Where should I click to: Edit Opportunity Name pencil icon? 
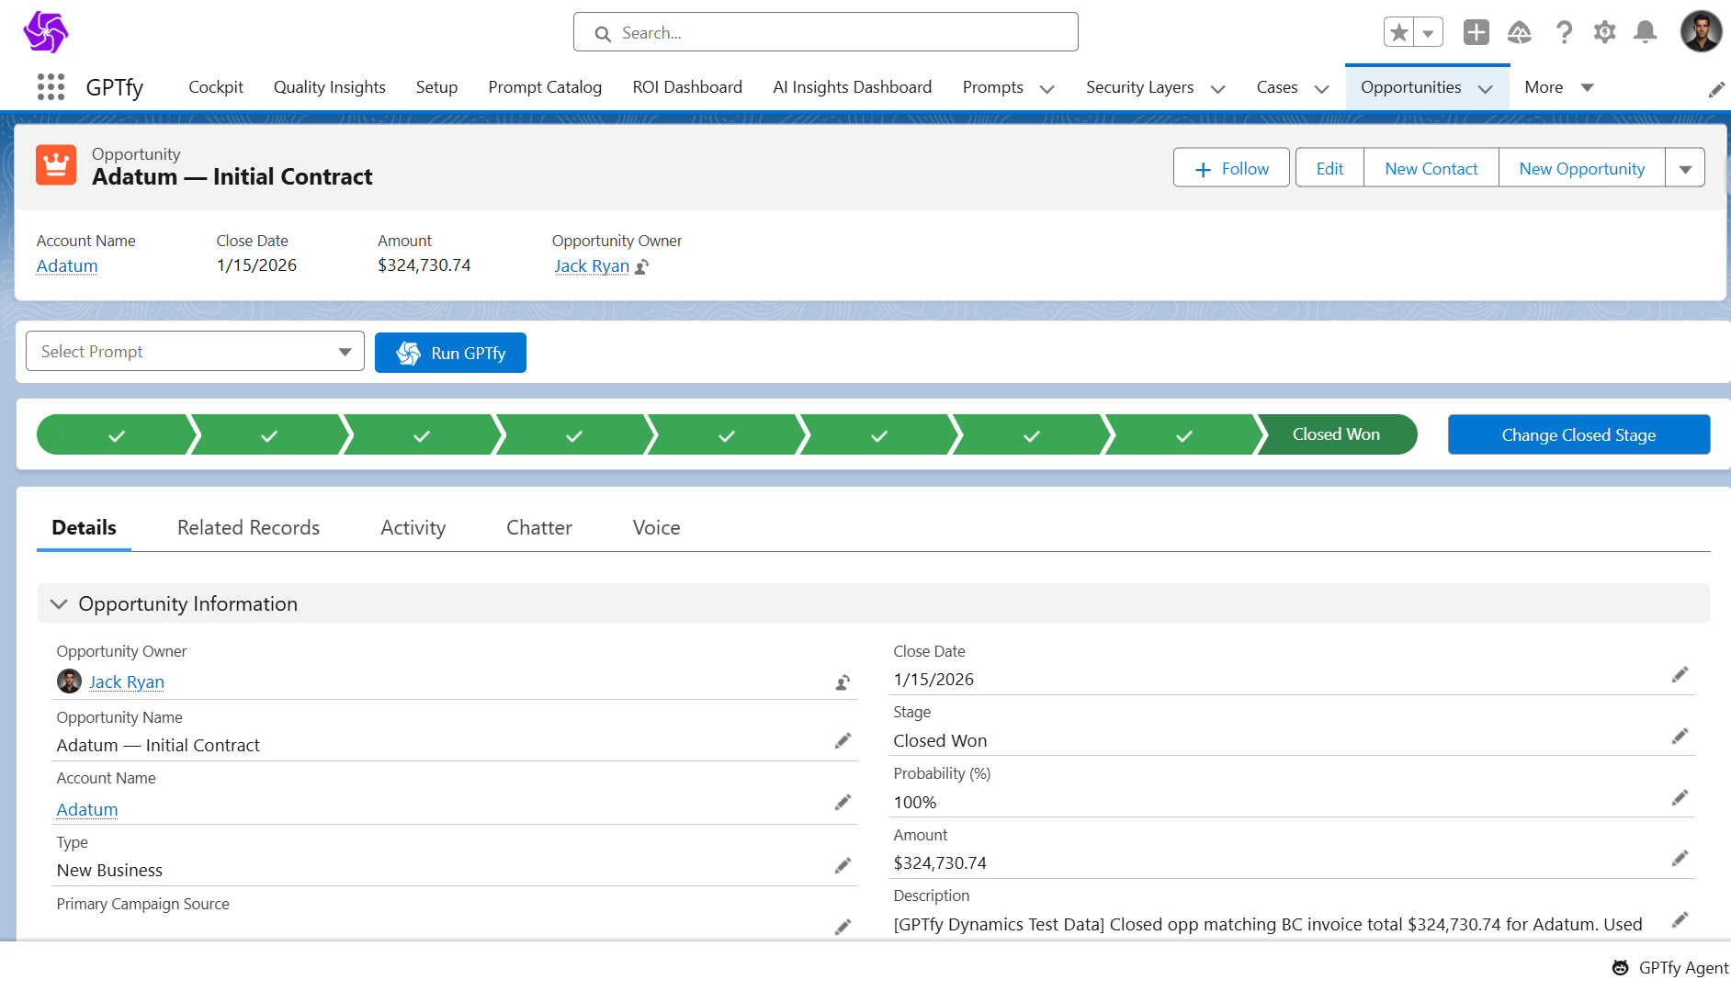coord(843,741)
